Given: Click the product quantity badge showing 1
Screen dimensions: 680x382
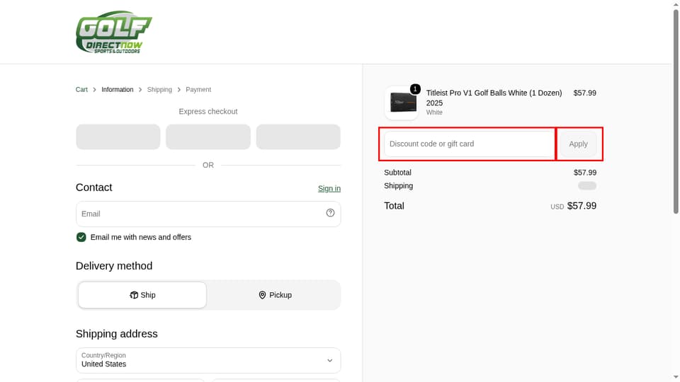Looking at the screenshot, I should pyautogui.click(x=415, y=89).
